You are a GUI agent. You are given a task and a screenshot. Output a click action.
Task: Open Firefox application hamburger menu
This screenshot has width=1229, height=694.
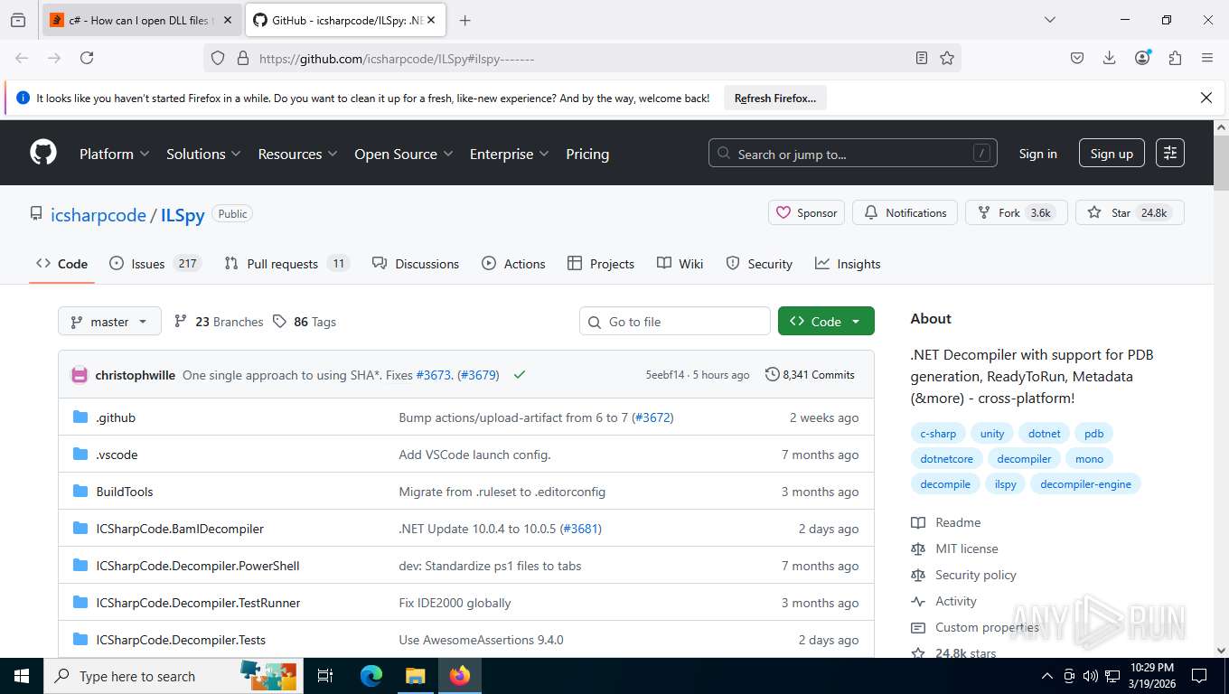(x=1207, y=58)
